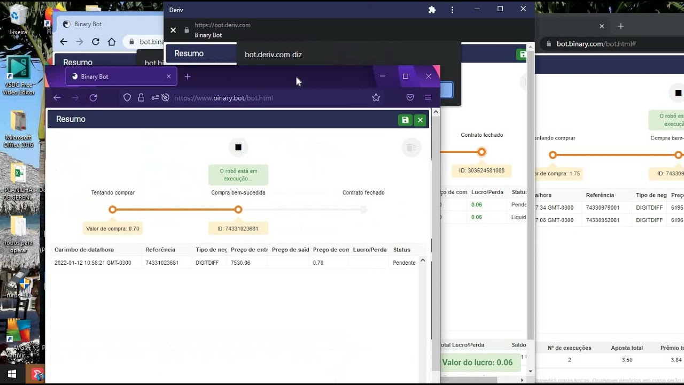
Task: Close the tab in the right Chrome window
Action: (602, 26)
